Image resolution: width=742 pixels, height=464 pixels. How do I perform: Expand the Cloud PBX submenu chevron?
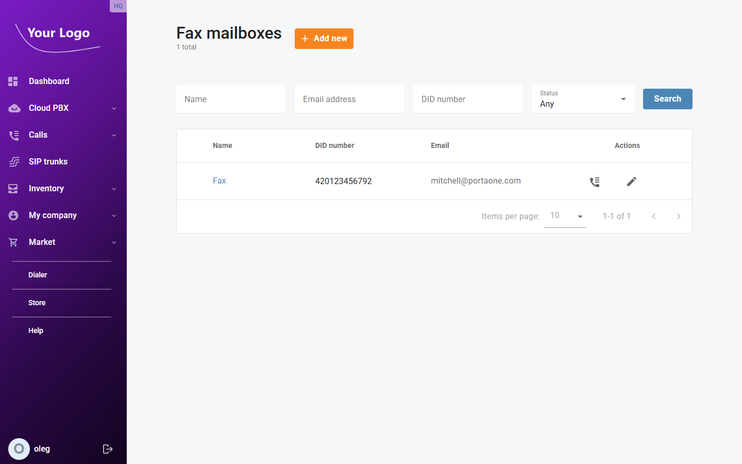(x=114, y=108)
